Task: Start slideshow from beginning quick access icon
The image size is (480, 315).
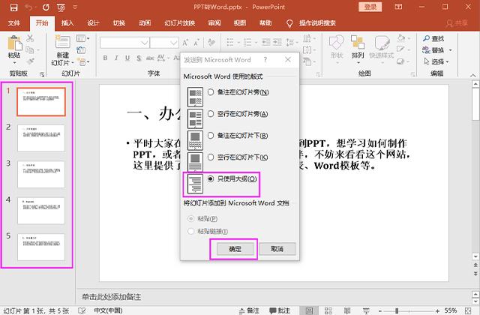Action: (x=61, y=7)
